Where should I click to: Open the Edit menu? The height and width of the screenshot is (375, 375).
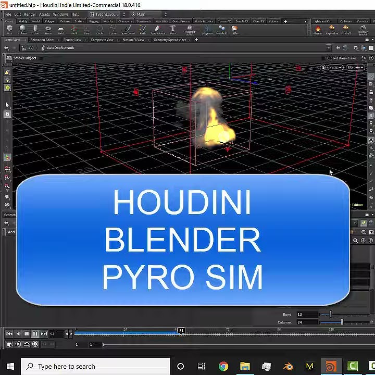(18, 15)
